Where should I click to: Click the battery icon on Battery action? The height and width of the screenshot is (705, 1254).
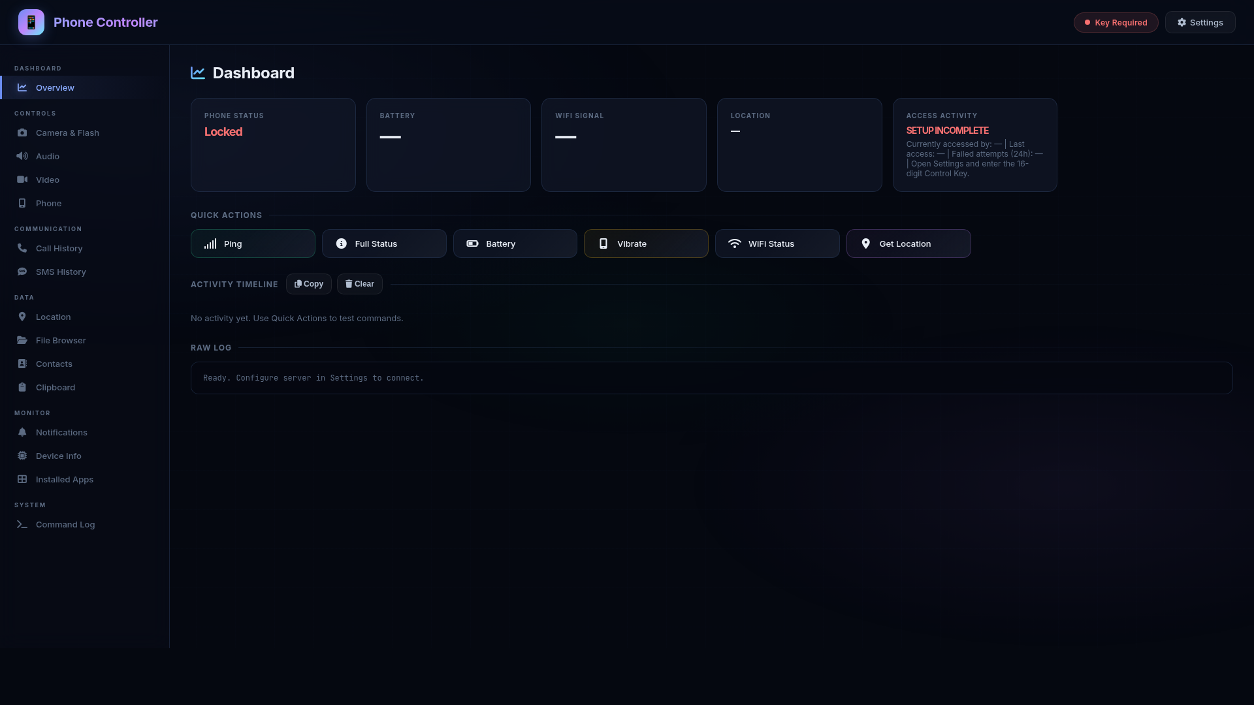point(472,243)
